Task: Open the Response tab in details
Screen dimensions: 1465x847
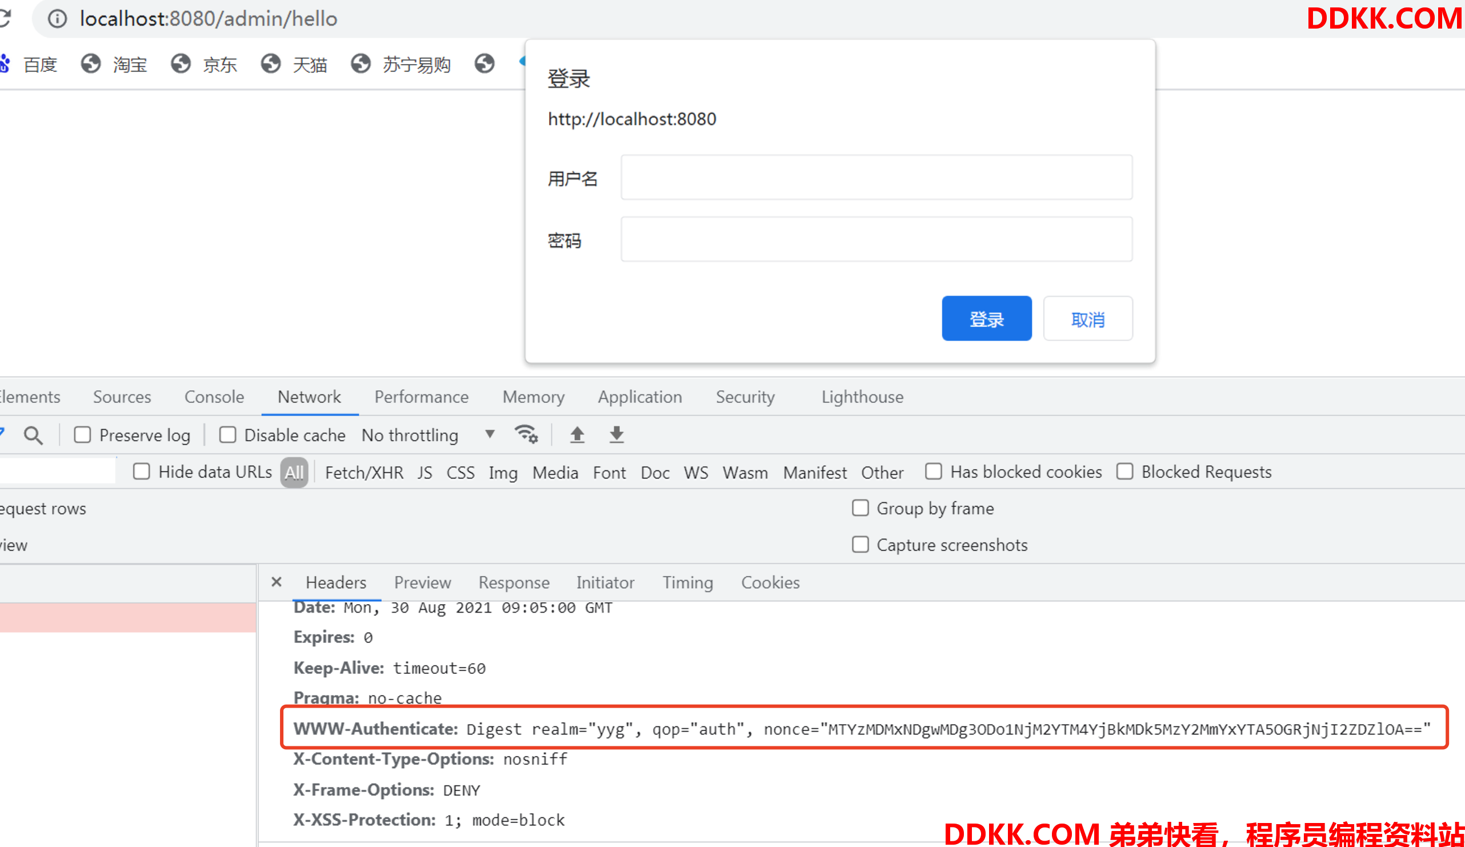Action: [513, 582]
